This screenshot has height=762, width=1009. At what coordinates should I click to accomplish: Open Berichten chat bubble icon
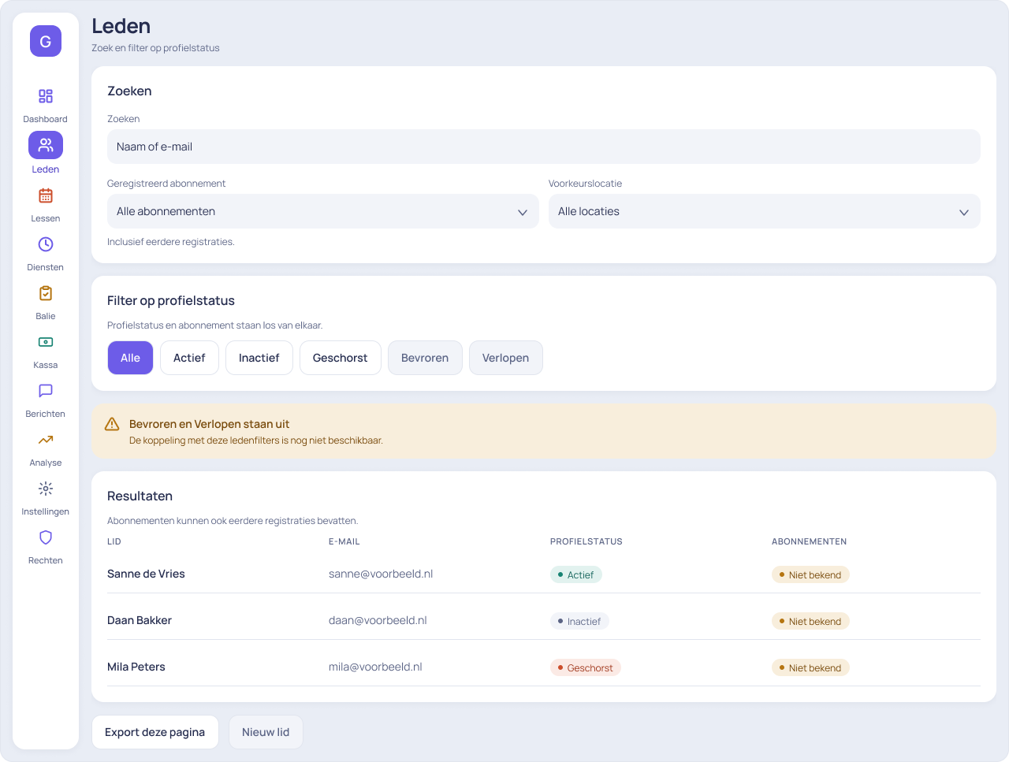pos(46,391)
